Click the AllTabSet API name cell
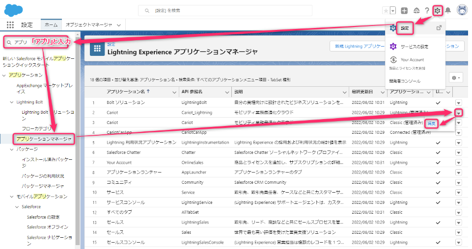 tap(190, 212)
